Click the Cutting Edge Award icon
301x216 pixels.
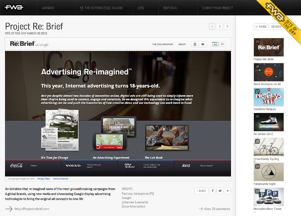[82, 8]
